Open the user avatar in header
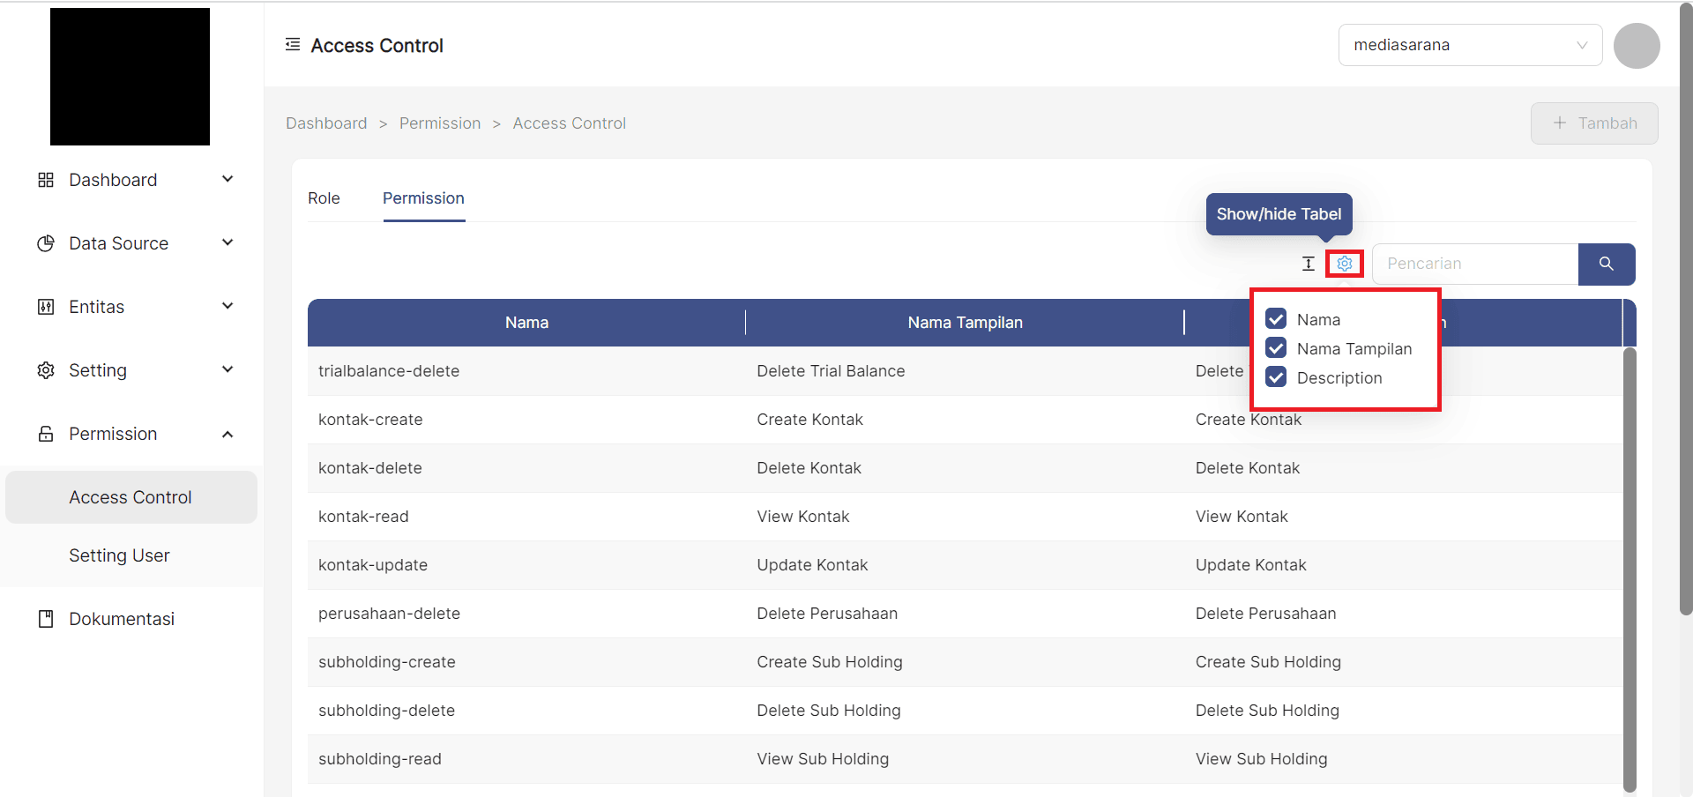 click(1636, 46)
